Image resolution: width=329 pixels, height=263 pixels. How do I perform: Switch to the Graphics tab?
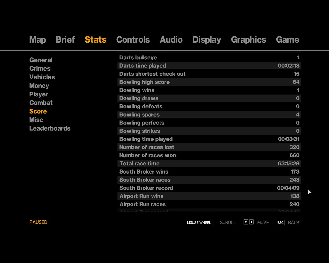tap(248, 40)
